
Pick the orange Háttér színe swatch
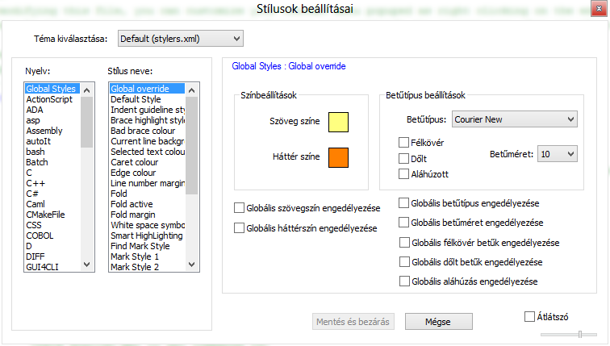click(338, 156)
